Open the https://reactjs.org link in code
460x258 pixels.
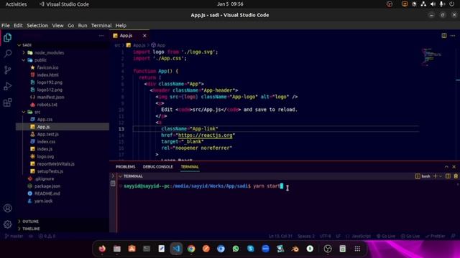(205, 135)
